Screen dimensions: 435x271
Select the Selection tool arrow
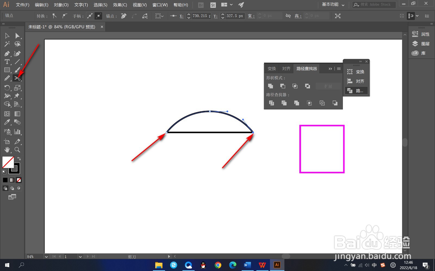(x=7, y=36)
